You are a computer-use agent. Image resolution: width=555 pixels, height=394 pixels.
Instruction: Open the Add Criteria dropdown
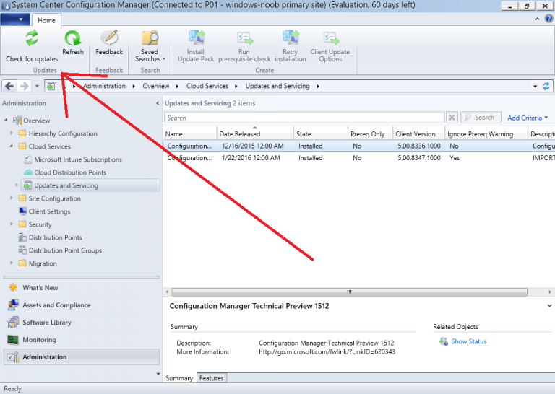(x=528, y=118)
